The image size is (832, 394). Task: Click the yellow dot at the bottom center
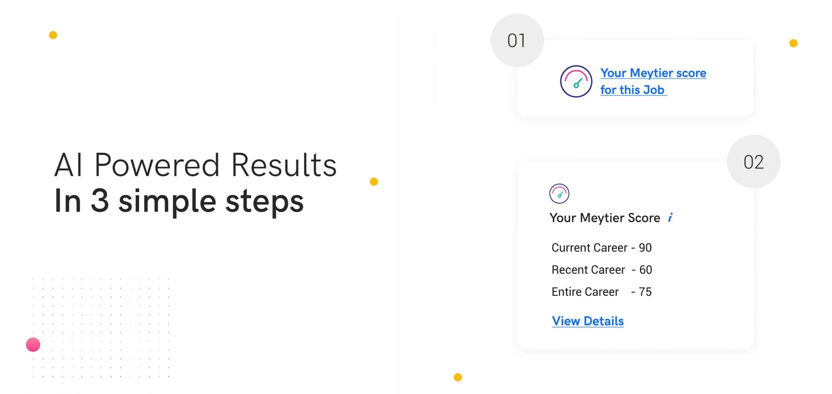[x=457, y=377]
